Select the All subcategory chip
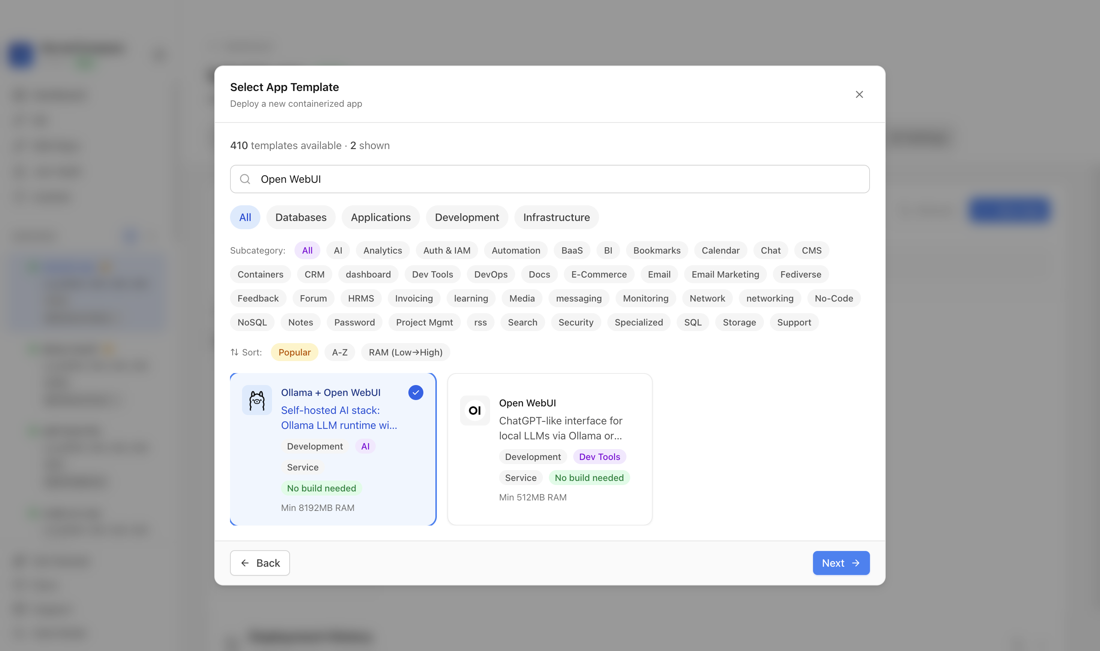This screenshot has width=1100, height=651. [x=307, y=251]
